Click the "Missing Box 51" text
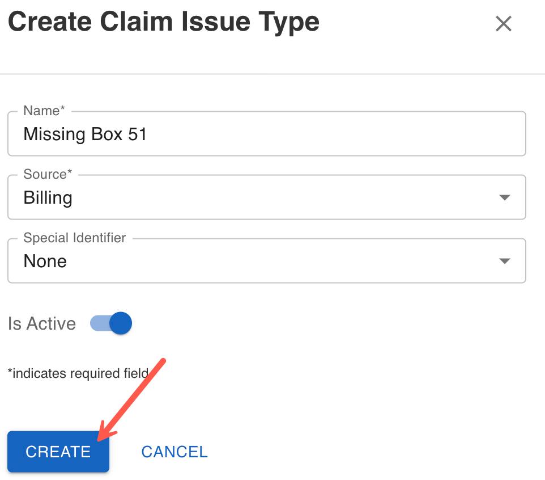Viewport: 545px width, 480px height. 85,134
